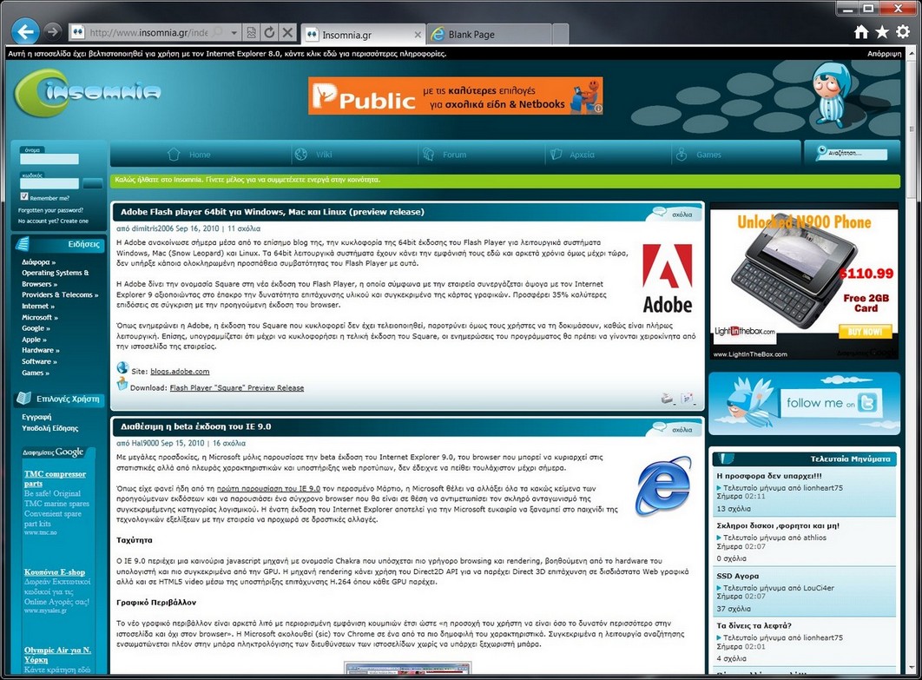Open σχόλια bubble on Adobe Flash article
The width and height of the screenshot is (922, 680).
tap(676, 214)
